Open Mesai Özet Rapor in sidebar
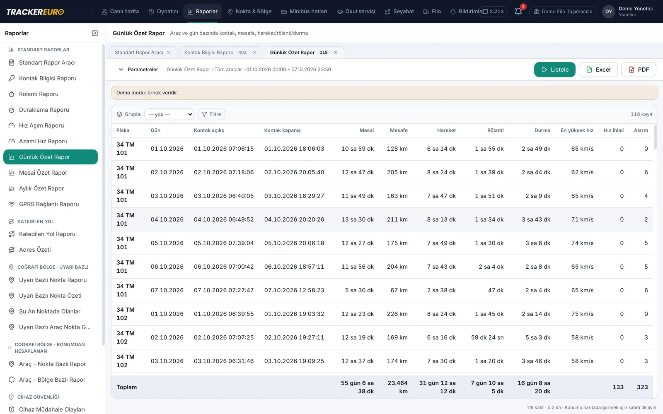663x414 pixels. click(51, 173)
